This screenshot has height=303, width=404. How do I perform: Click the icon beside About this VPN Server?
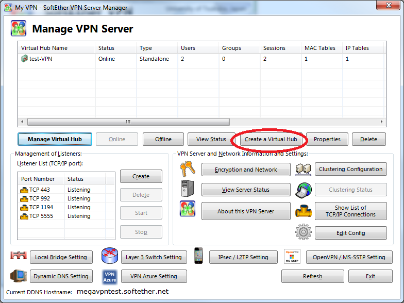point(188,209)
